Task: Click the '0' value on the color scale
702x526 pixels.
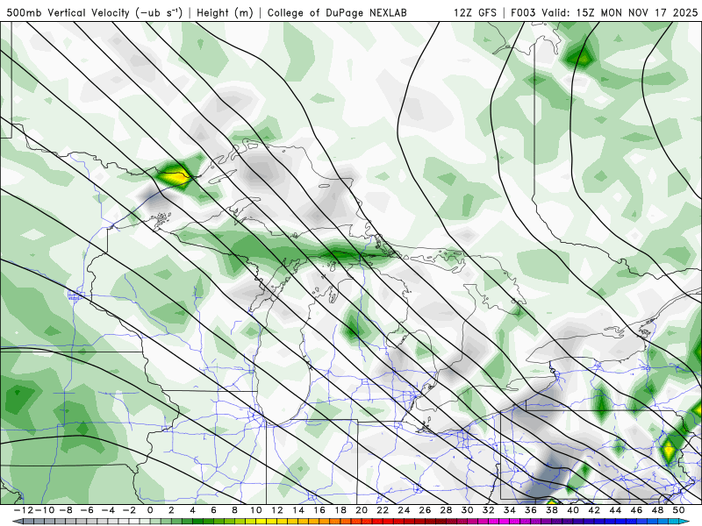Action: tap(150, 510)
